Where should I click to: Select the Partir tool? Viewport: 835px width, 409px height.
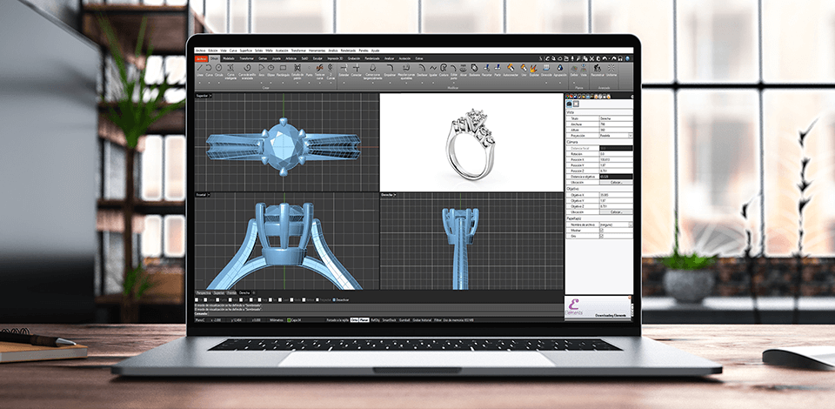[x=498, y=68]
